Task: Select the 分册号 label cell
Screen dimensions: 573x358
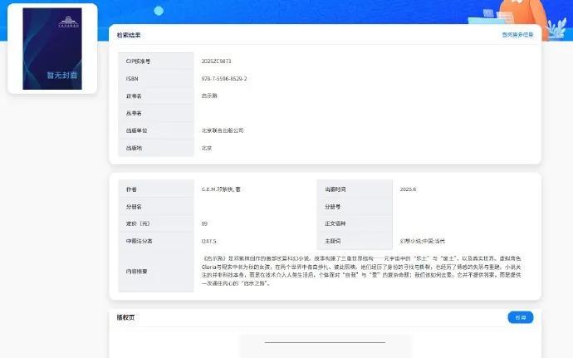Action: click(355, 207)
